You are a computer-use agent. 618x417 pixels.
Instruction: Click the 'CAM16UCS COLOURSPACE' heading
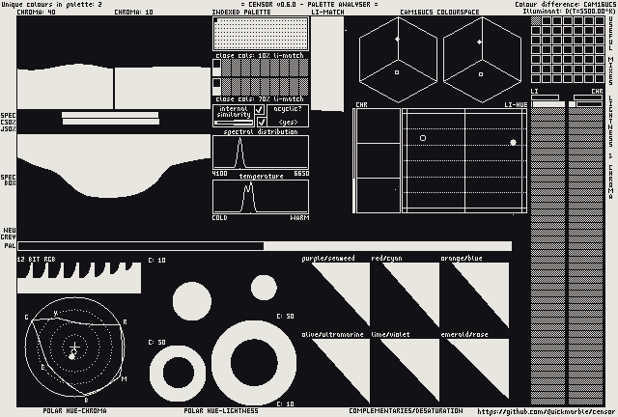click(x=439, y=12)
